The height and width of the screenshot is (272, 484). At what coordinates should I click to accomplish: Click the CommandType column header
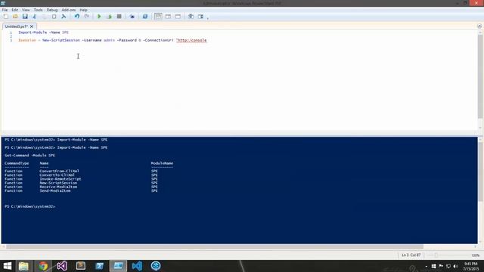[x=17, y=163]
